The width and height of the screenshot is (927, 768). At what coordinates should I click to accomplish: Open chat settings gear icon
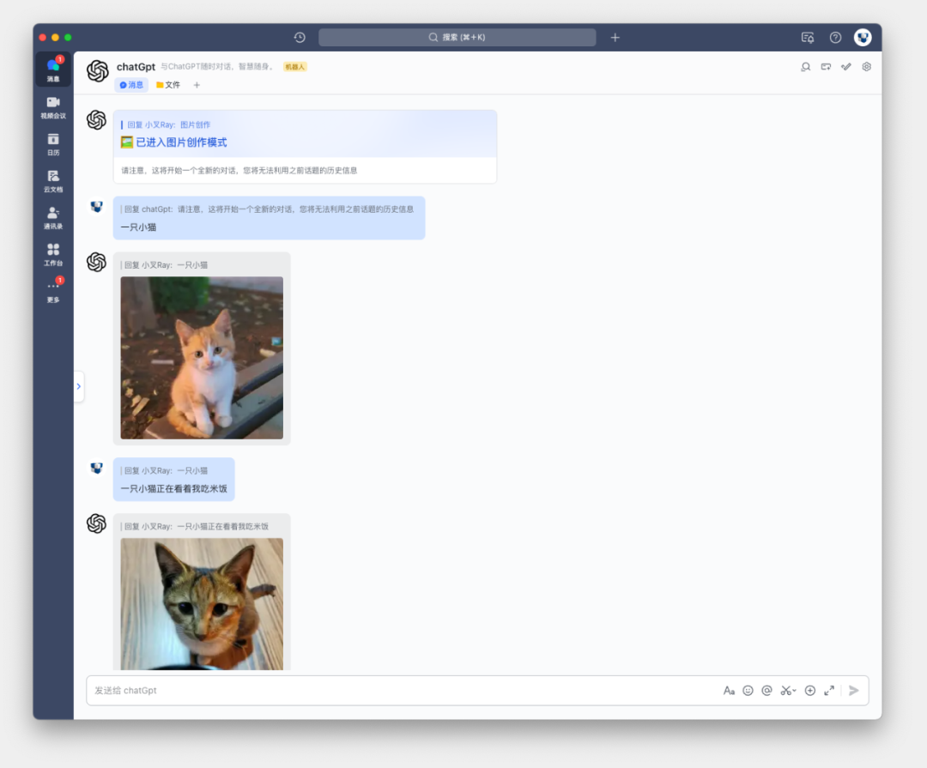[x=866, y=67]
